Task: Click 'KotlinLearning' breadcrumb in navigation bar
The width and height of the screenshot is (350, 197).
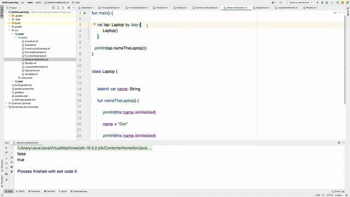Action: click(x=10, y=2)
